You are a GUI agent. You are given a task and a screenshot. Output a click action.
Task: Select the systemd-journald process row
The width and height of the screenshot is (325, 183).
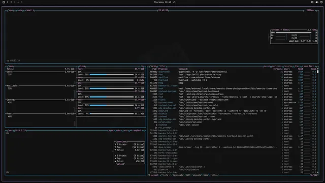pos(233,105)
